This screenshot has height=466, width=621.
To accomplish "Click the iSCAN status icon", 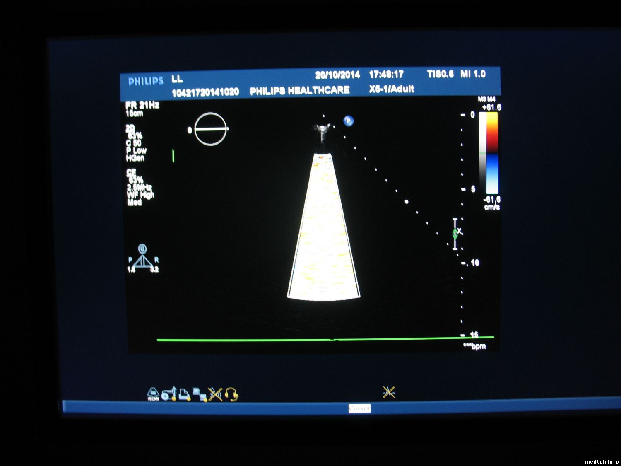I will (x=153, y=394).
